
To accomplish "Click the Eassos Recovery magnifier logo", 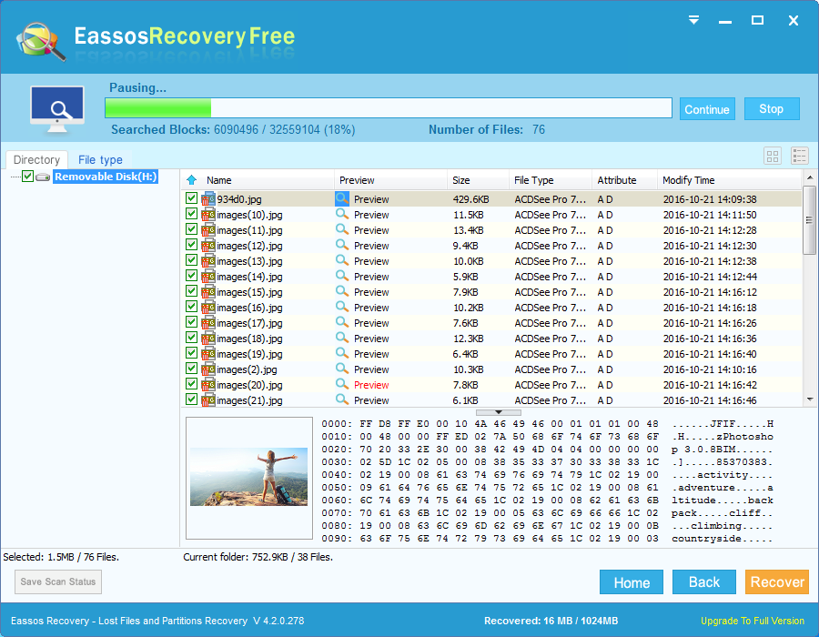I will 41,41.
